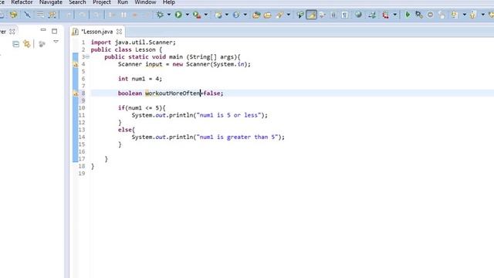Click the grey circular stop icon
Screen dimensions: 494x278
[x=430, y=15]
